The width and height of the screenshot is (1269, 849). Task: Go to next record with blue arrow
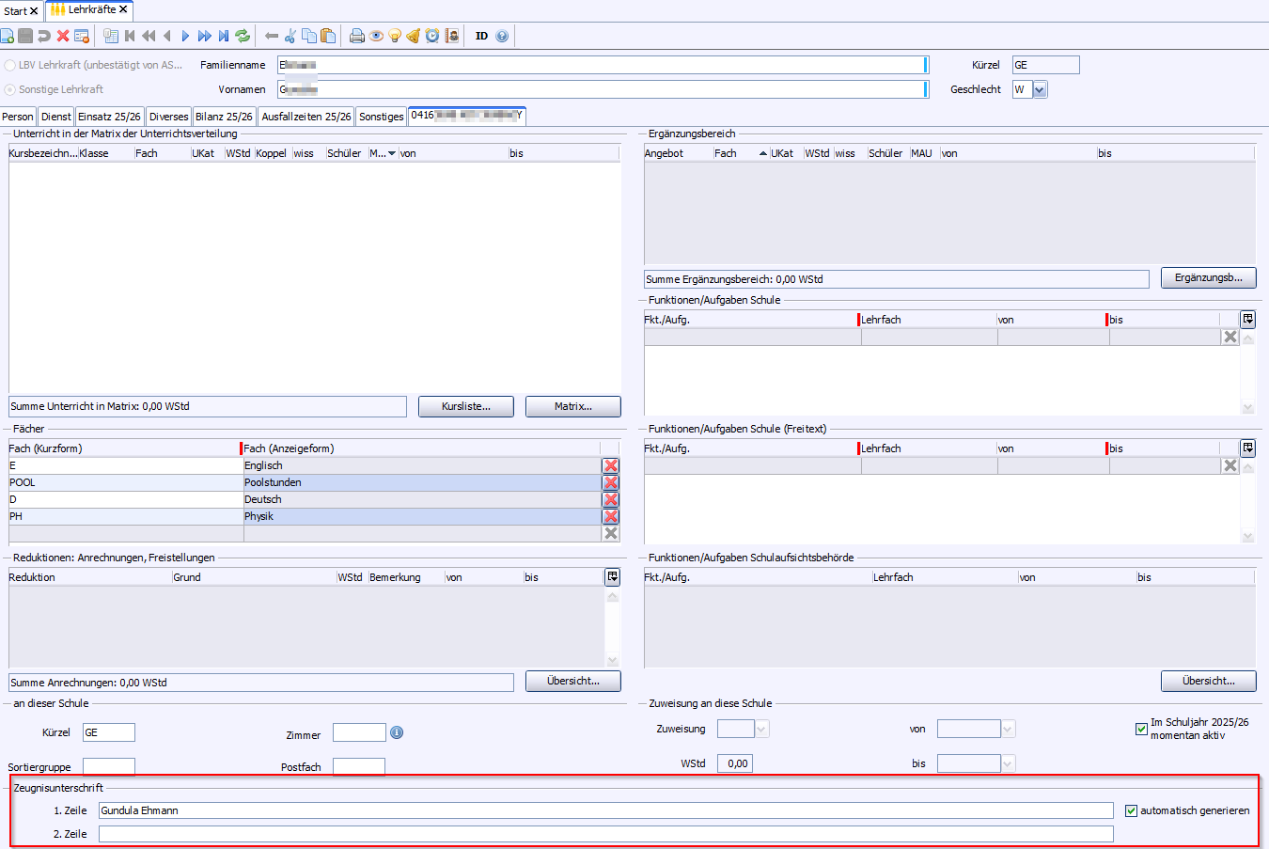(185, 36)
